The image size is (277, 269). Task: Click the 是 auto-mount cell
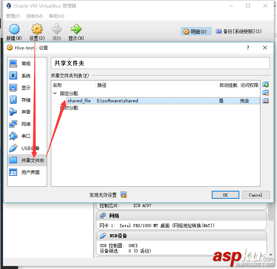coord(221,101)
